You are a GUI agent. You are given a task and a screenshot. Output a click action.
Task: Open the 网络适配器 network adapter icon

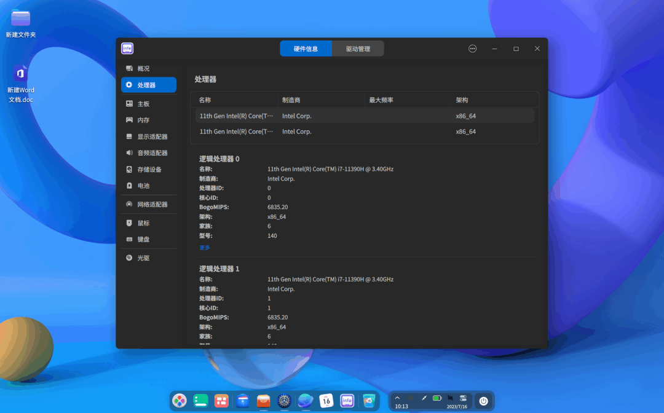[x=129, y=205]
